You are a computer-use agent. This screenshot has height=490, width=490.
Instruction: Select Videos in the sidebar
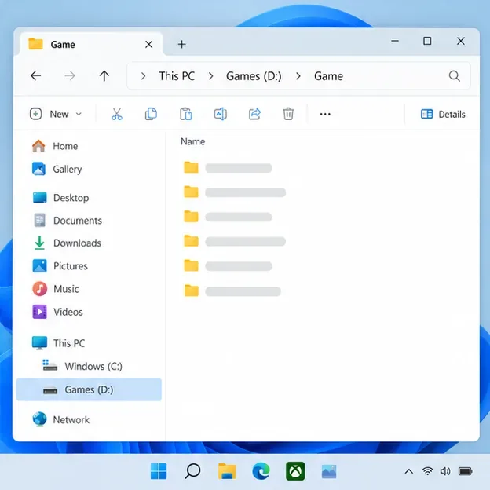coord(57,312)
